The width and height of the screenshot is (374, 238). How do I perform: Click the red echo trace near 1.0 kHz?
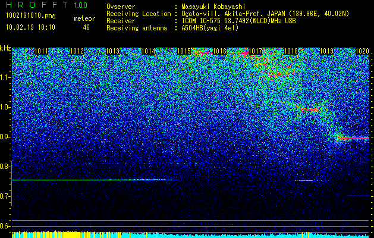[x=309, y=109]
